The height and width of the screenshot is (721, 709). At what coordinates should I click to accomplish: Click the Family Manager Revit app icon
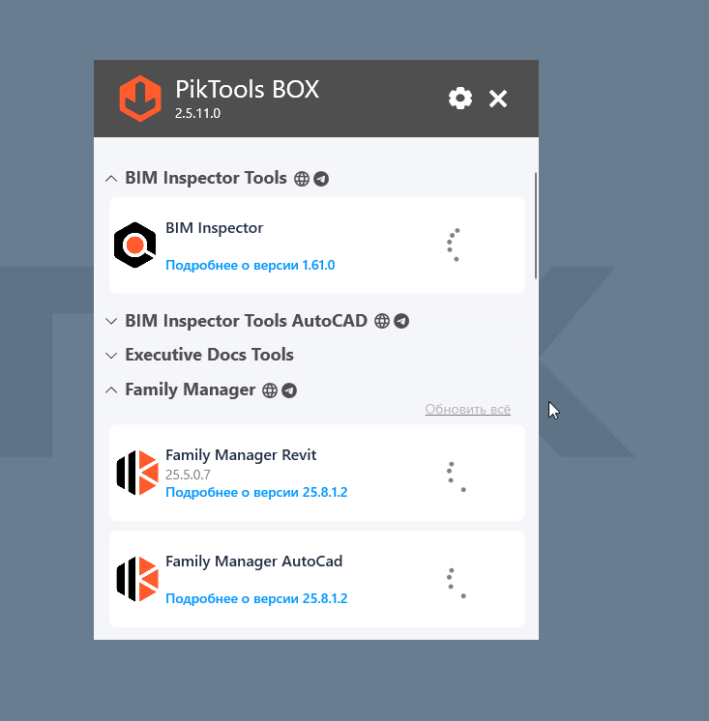[137, 473]
